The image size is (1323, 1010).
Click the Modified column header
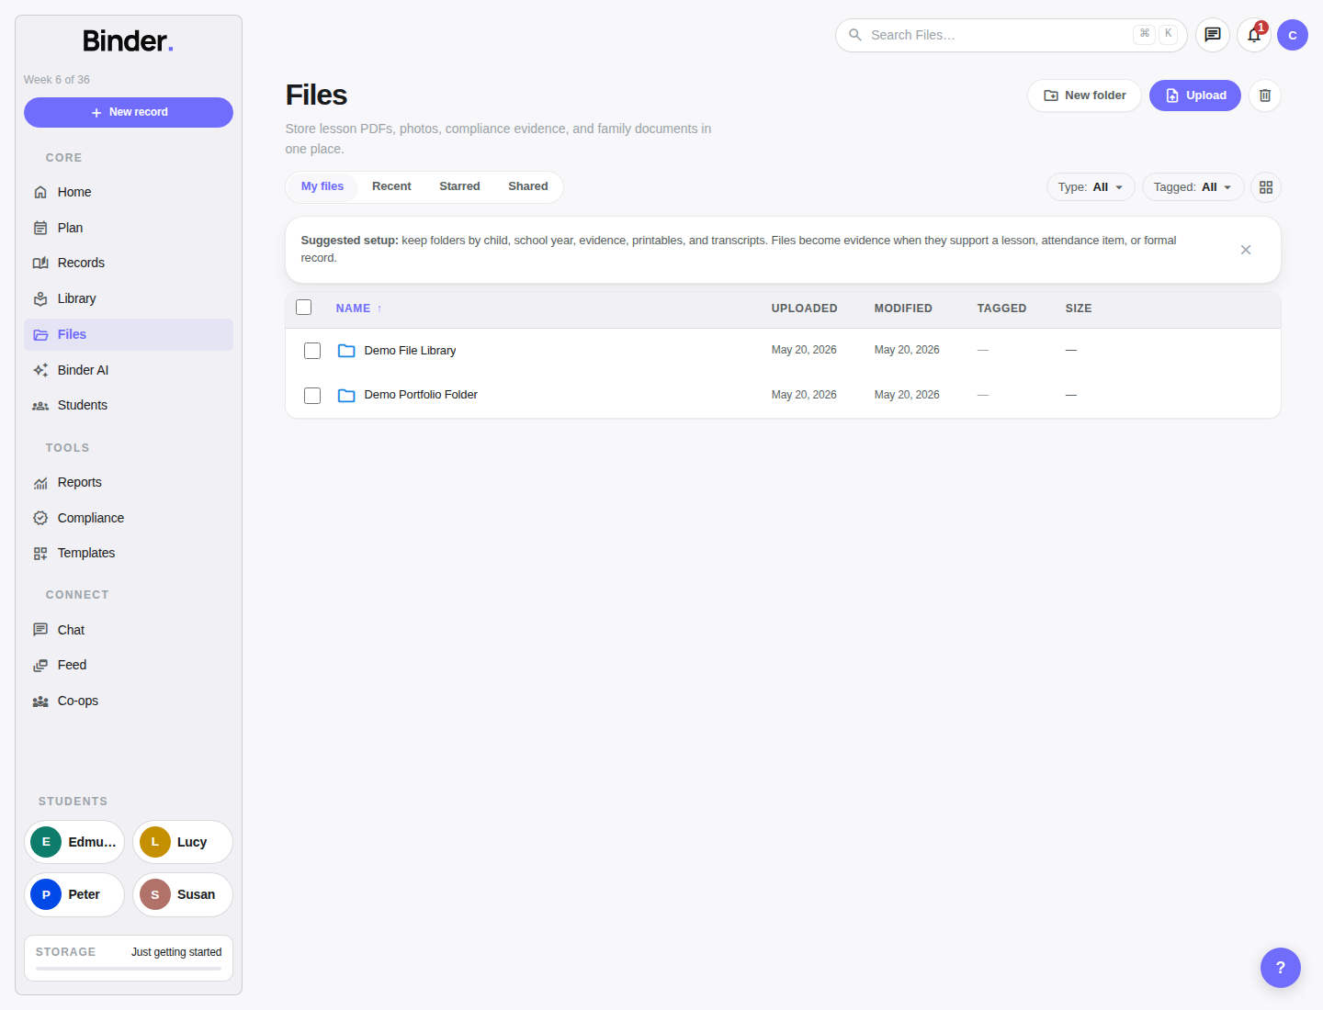[903, 309]
